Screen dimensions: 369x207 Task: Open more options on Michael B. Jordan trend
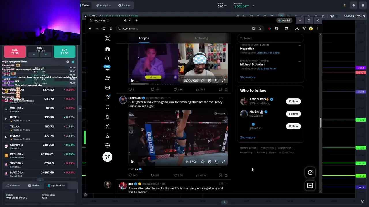299,61
